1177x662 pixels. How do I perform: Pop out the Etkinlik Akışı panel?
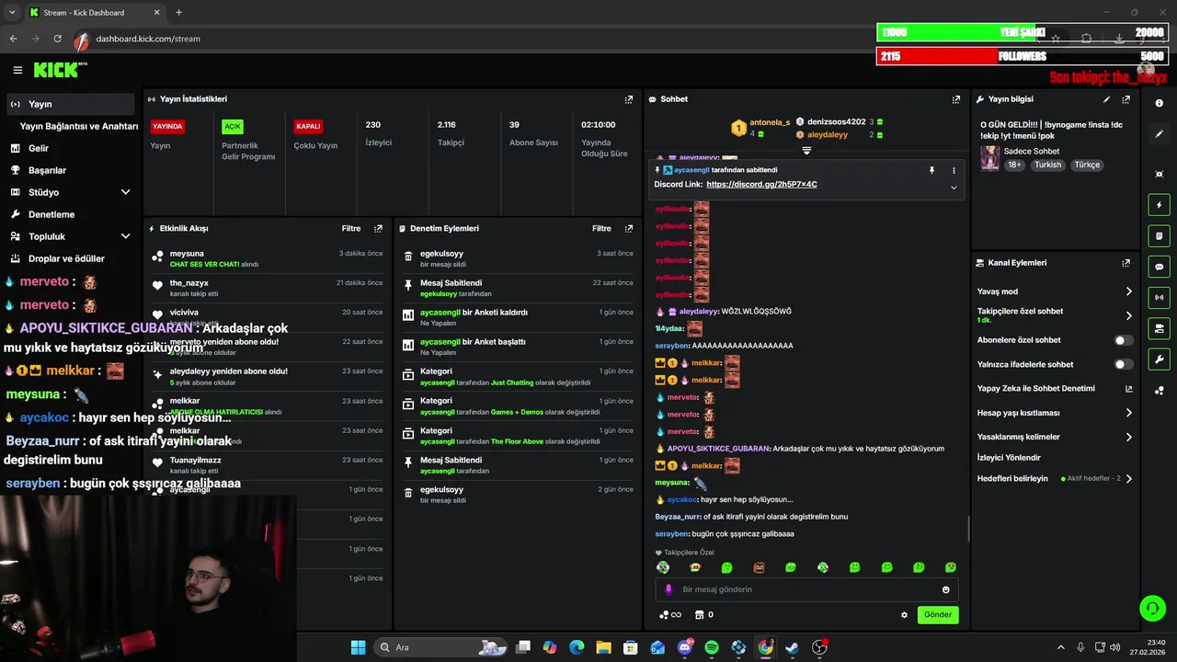378,229
